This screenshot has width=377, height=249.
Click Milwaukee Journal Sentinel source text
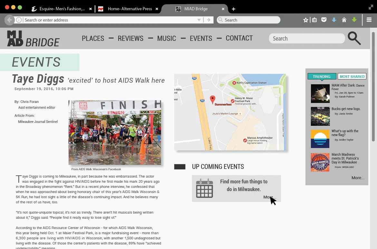pyautogui.click(x=38, y=122)
